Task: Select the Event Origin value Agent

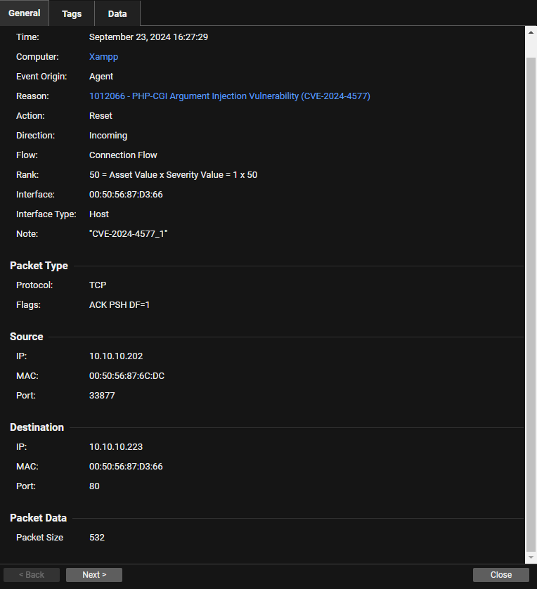Action: [101, 76]
